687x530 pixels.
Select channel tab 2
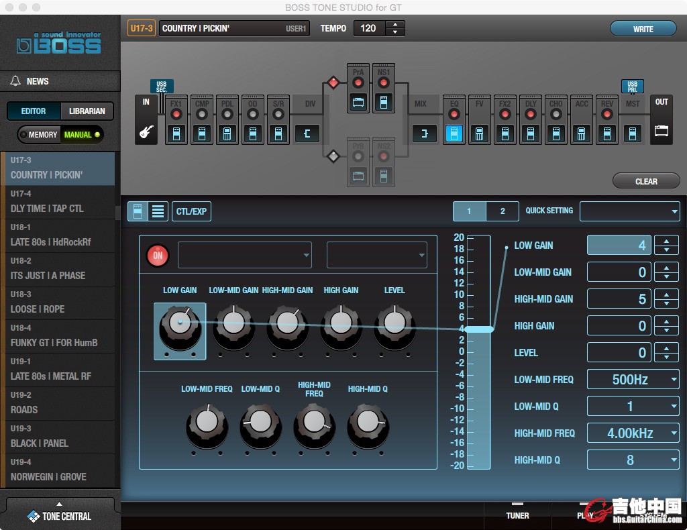pyautogui.click(x=503, y=211)
